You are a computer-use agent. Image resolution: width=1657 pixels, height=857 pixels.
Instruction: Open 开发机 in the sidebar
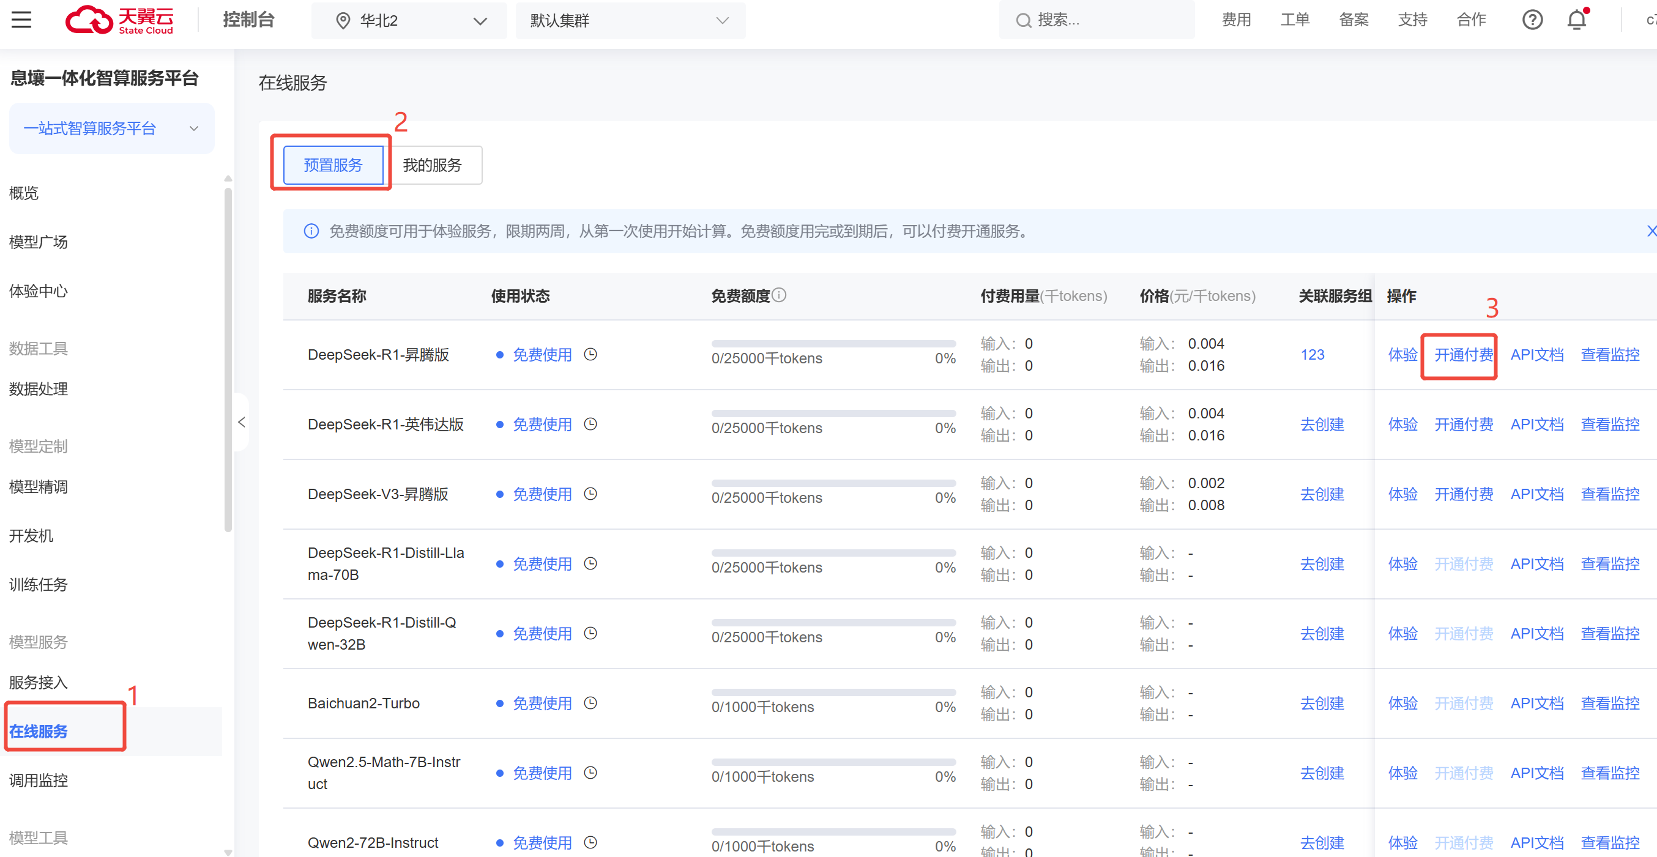point(31,535)
